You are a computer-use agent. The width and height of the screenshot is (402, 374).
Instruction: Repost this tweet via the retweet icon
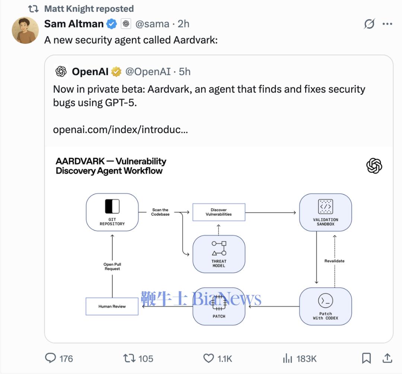click(x=129, y=358)
